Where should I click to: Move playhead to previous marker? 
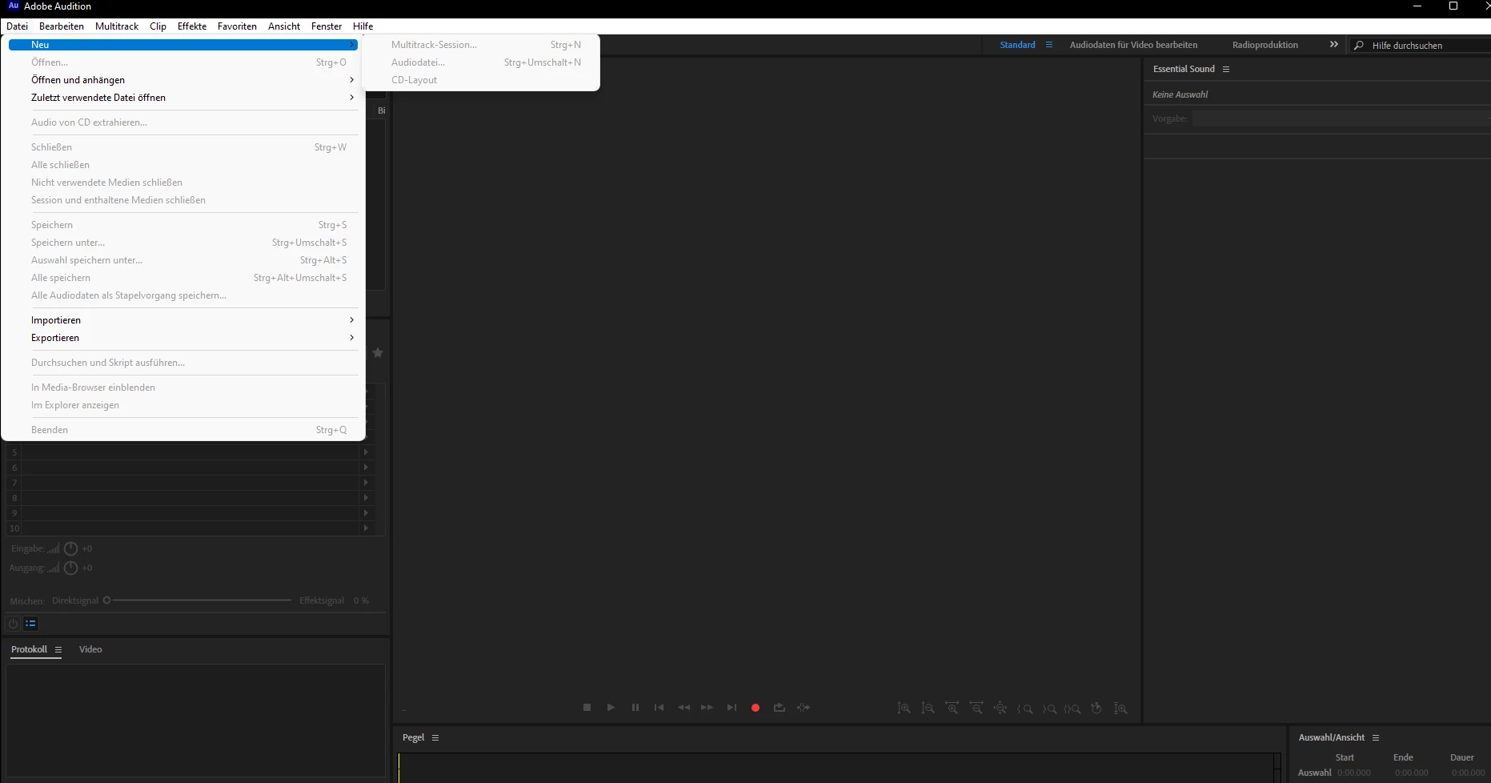[659, 708]
